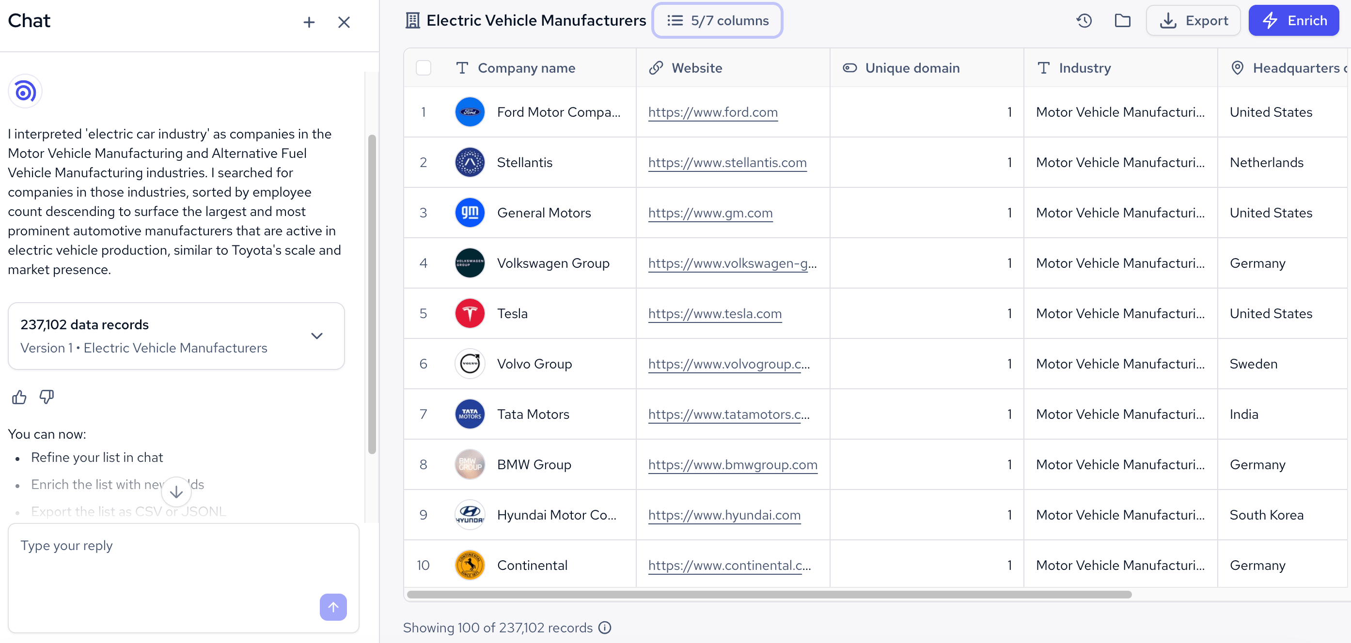Open the 5/7 columns selector

717,20
